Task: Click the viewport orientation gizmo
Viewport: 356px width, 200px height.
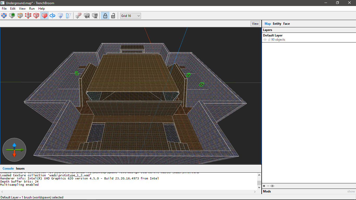Action: pyautogui.click(x=14, y=150)
